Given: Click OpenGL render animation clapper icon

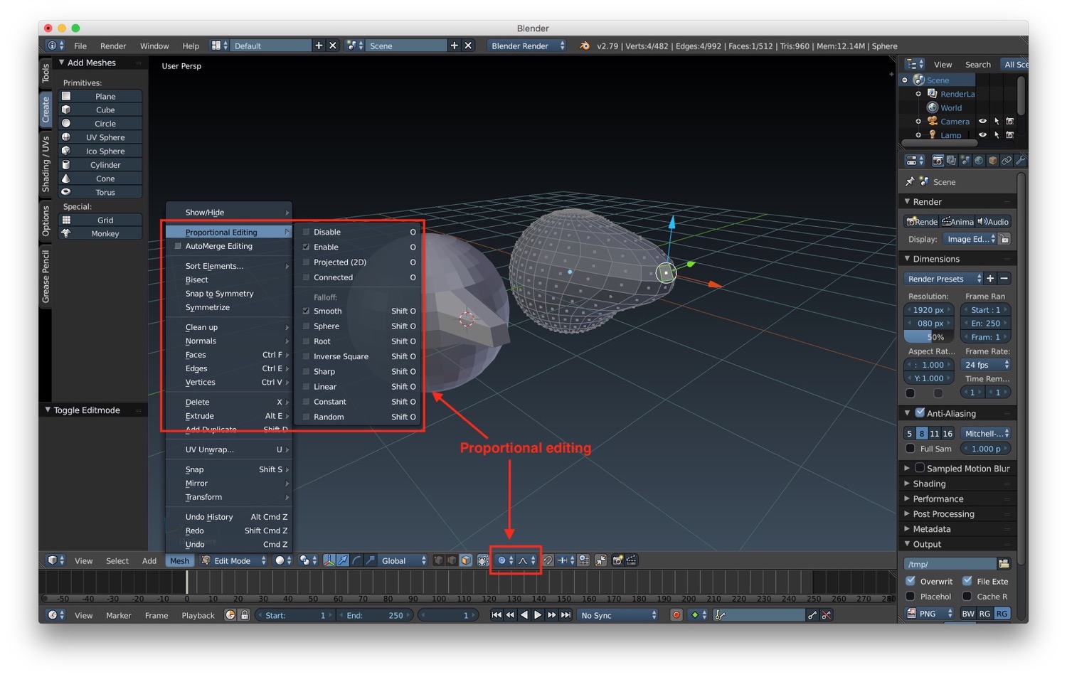Looking at the screenshot, I should pyautogui.click(x=632, y=560).
